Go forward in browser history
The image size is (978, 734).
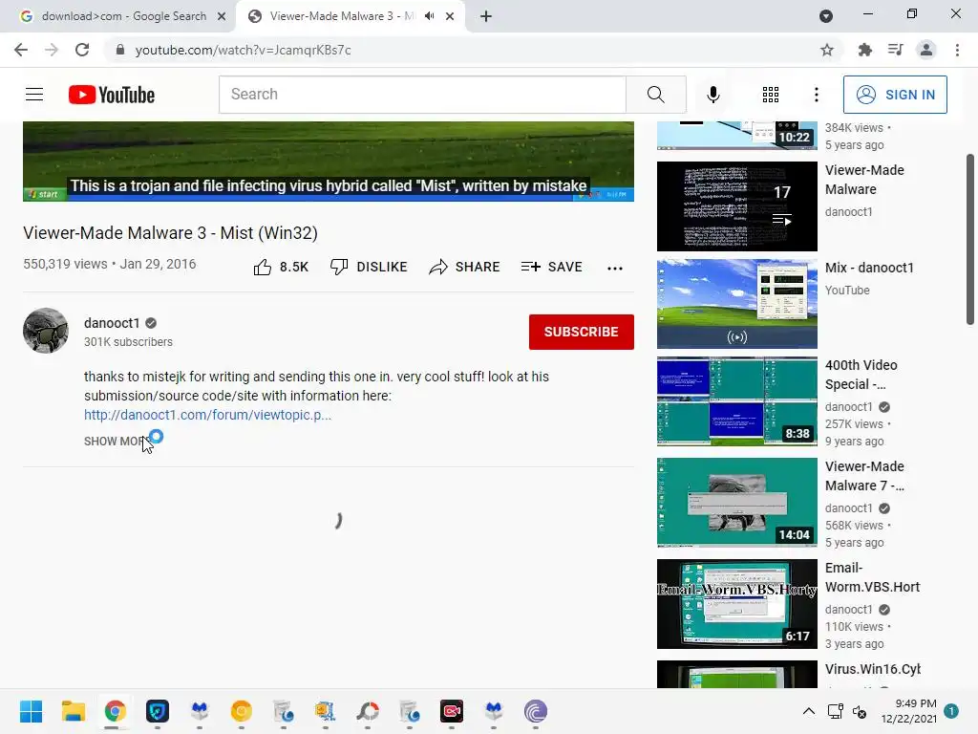52,50
